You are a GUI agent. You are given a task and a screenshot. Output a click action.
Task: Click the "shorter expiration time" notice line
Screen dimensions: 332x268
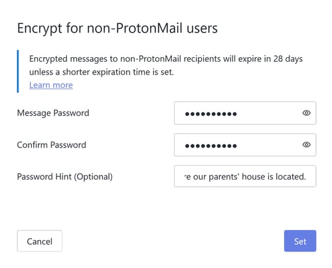pyautogui.click(x=102, y=72)
